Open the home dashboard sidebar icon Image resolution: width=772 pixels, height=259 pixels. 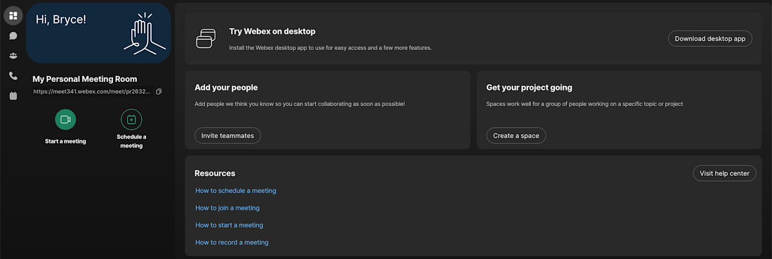(x=13, y=15)
